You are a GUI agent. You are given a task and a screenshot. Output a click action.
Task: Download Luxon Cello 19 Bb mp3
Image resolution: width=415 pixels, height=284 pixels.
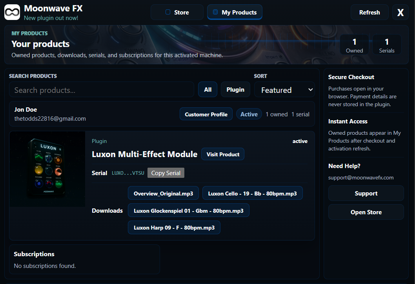(253, 194)
